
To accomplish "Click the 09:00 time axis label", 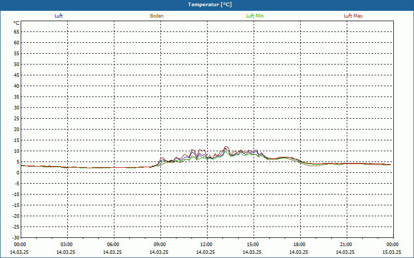I will coord(160,245).
